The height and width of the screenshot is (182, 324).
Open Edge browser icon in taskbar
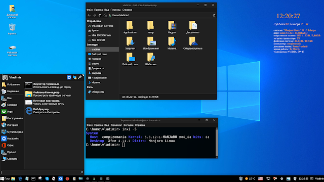click(20, 178)
